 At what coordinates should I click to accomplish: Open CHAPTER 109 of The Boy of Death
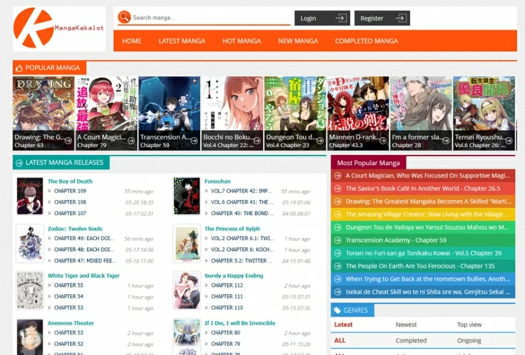70,191
